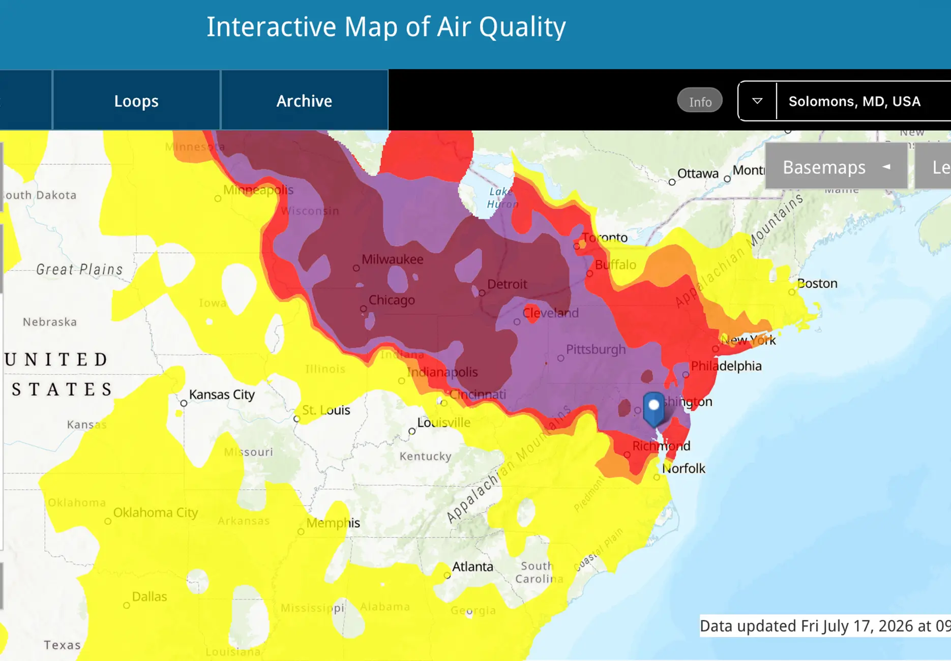Select the Atlanta city marker circle
The width and height of the screenshot is (951, 661).
click(447, 575)
